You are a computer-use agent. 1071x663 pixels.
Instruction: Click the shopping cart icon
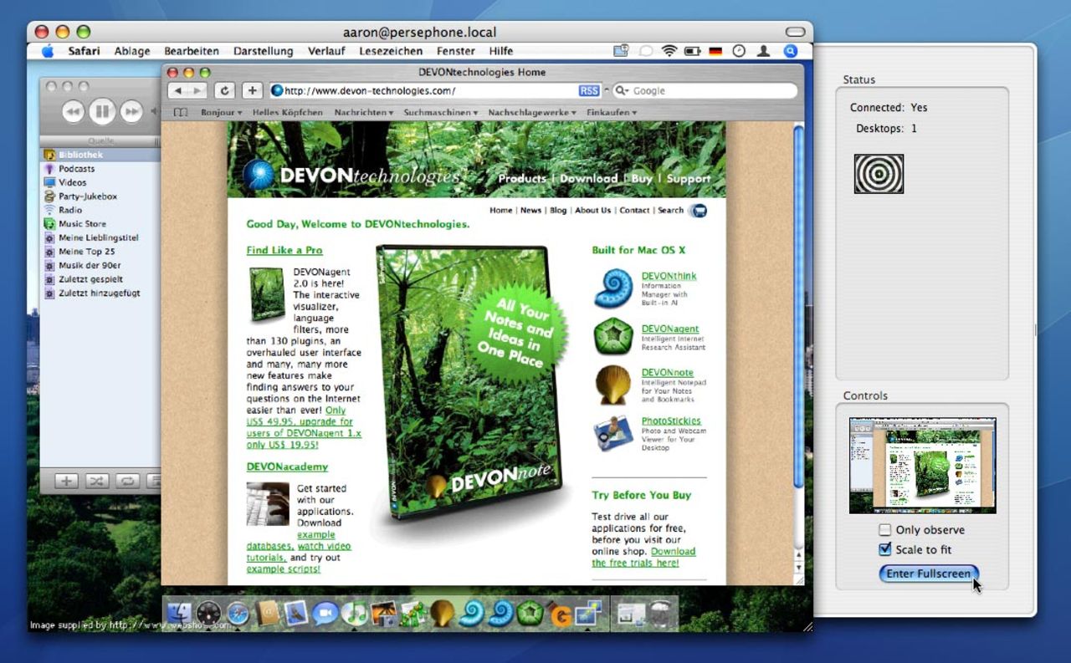click(x=697, y=211)
